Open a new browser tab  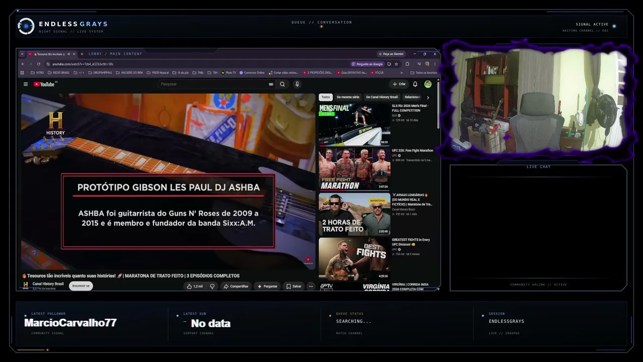pos(82,54)
